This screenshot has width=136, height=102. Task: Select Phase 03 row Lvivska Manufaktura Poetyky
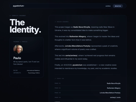click(x=87, y=93)
